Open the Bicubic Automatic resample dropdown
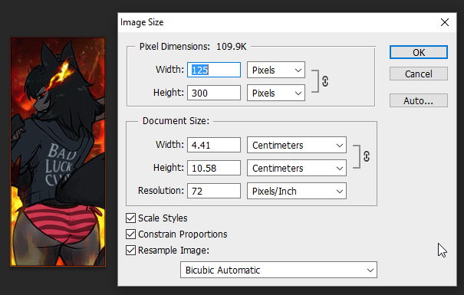 pos(278,270)
